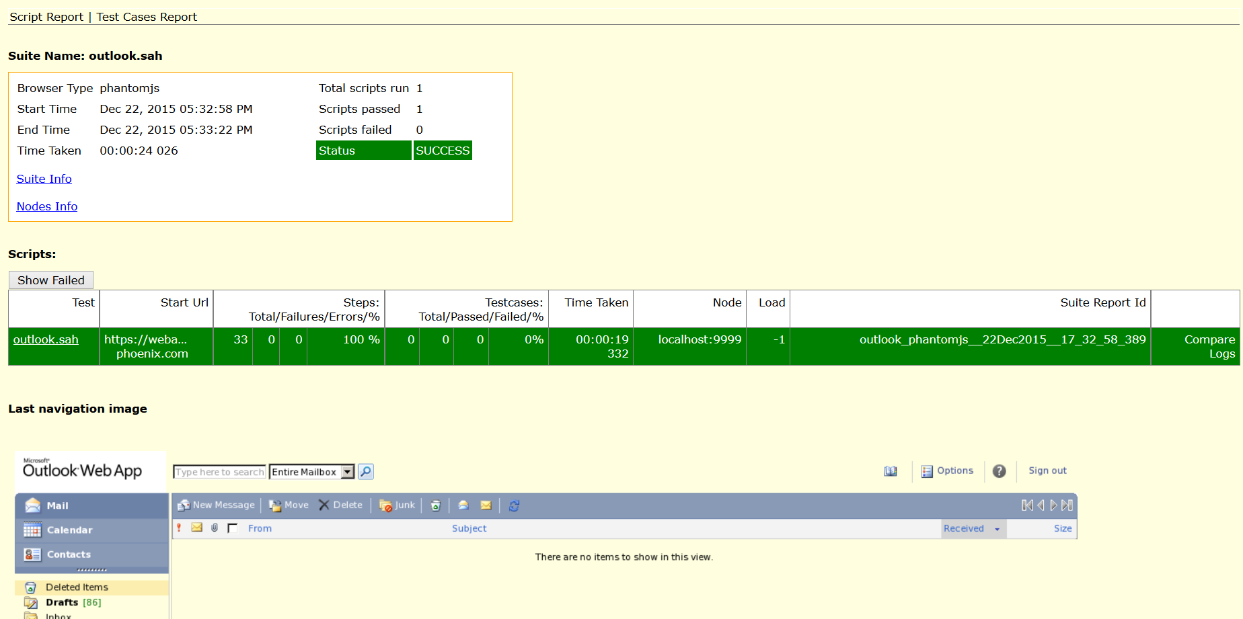Open the outlook.sah script link
The image size is (1243, 619).
pos(46,339)
